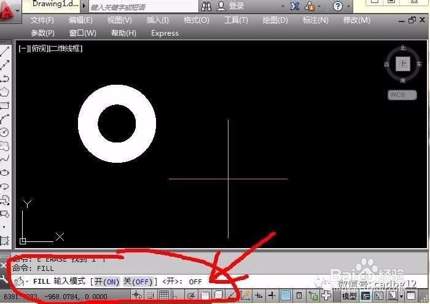
Task: Open the 绘图(D) menu
Action: (275, 20)
